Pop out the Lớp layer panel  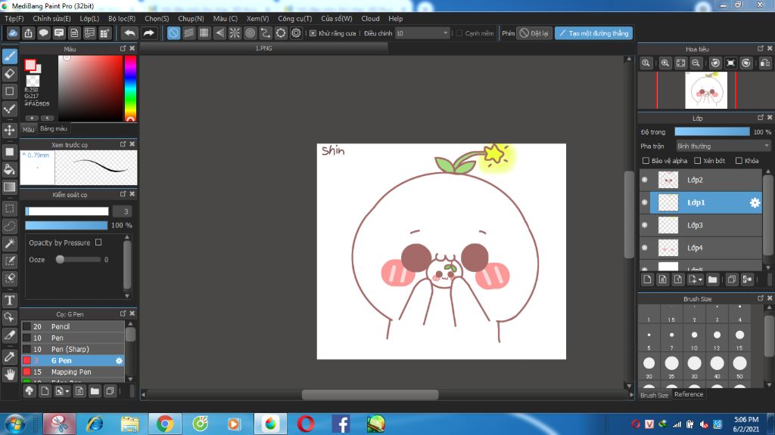[x=760, y=117]
